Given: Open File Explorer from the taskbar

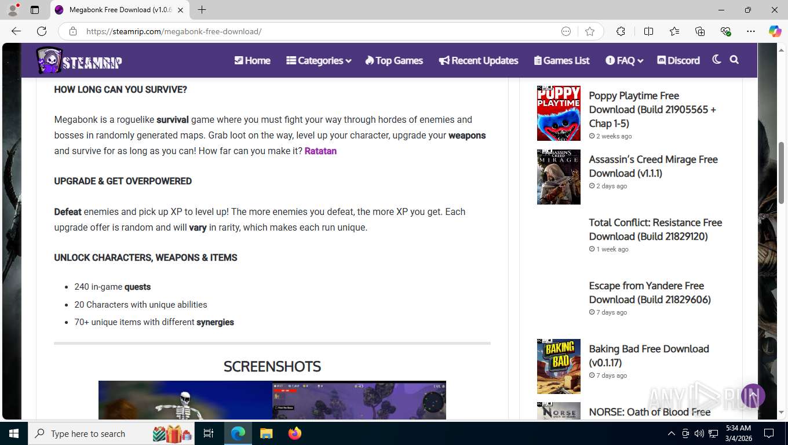Looking at the screenshot, I should 266,433.
